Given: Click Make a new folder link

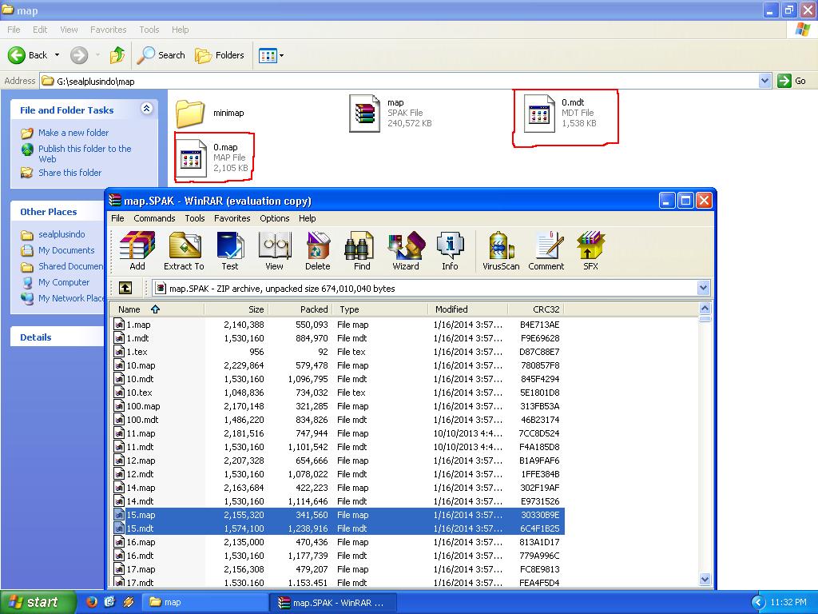Looking at the screenshot, I should 73,133.
